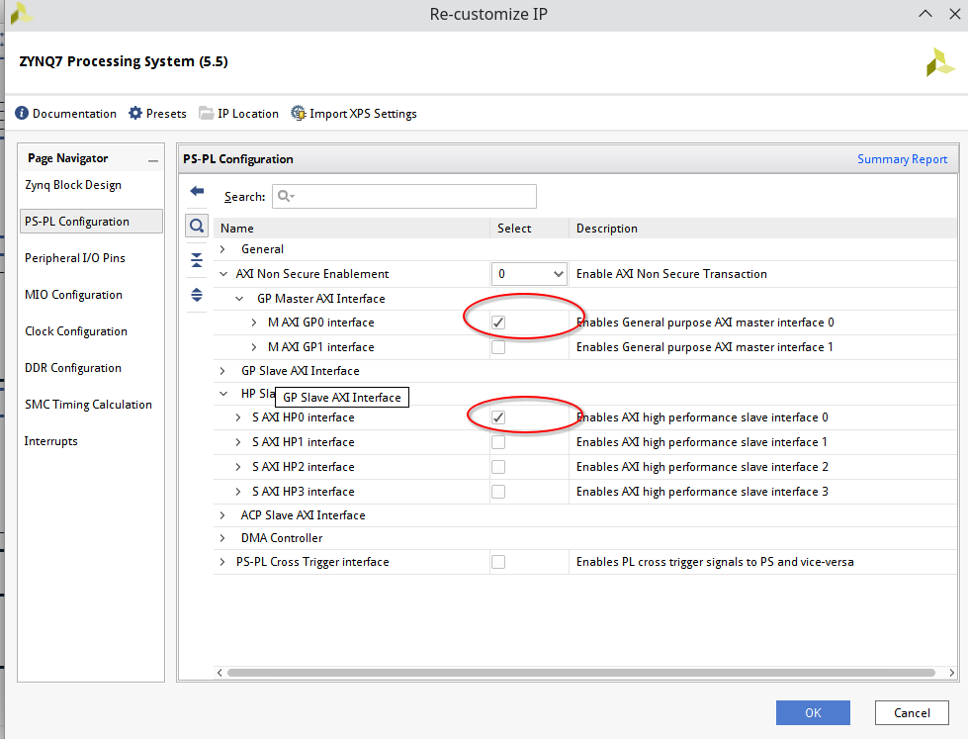Click the Import XPS Settings label

point(363,114)
